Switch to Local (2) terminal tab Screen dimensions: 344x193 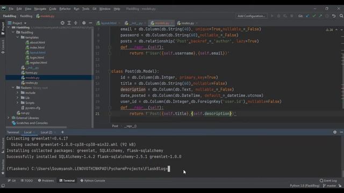[x=46, y=132]
